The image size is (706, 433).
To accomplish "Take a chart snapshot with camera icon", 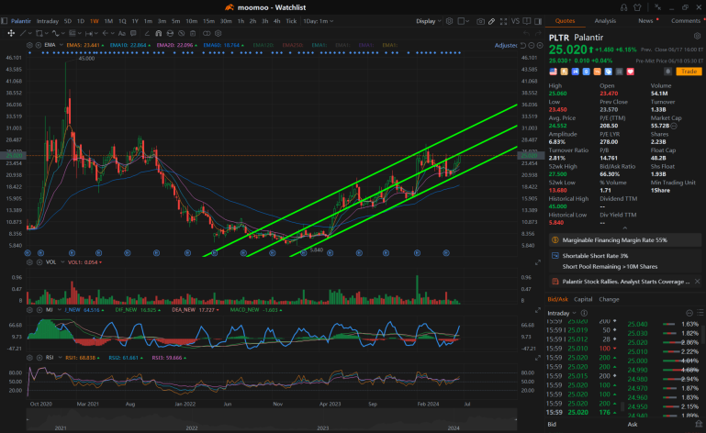I will 480,21.
